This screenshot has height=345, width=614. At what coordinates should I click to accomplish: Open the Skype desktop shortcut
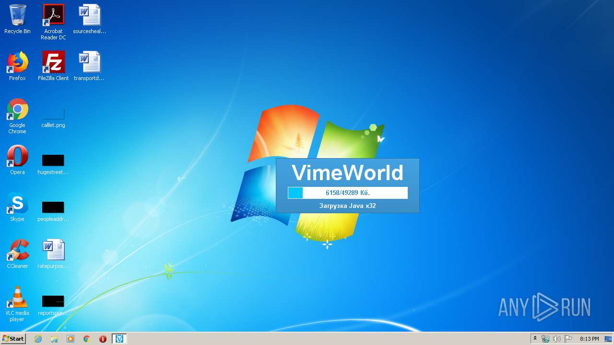pos(17,207)
